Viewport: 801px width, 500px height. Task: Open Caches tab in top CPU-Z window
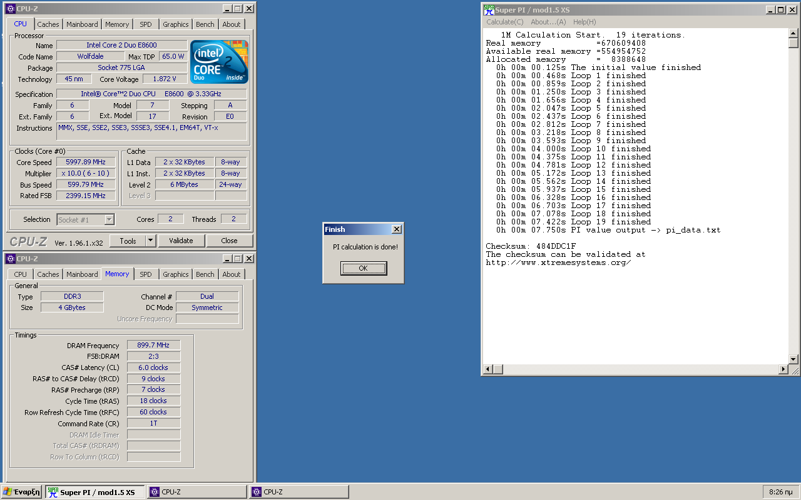48,24
